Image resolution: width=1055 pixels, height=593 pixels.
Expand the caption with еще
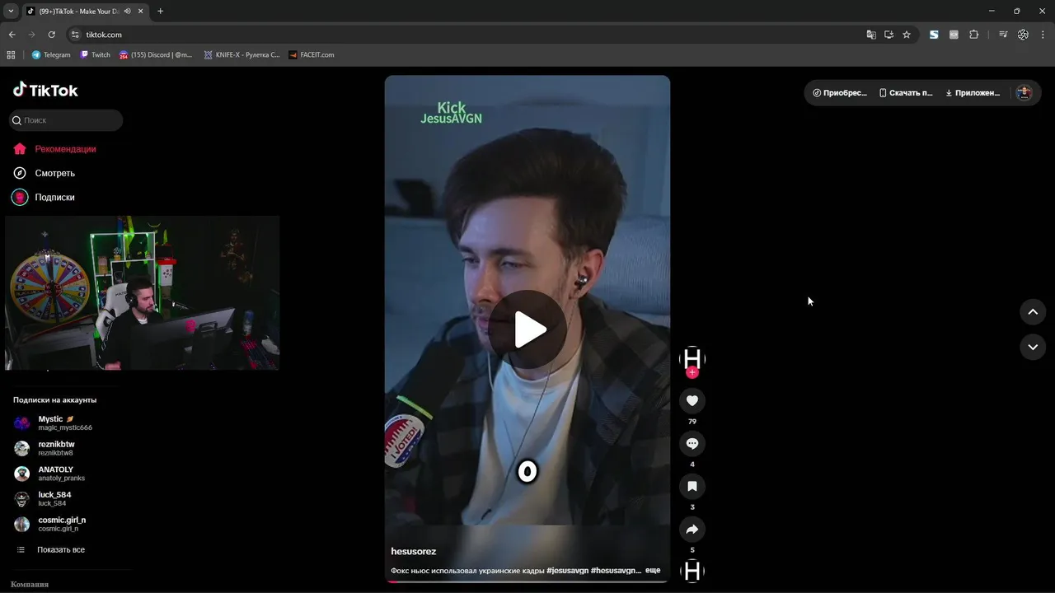pyautogui.click(x=653, y=570)
